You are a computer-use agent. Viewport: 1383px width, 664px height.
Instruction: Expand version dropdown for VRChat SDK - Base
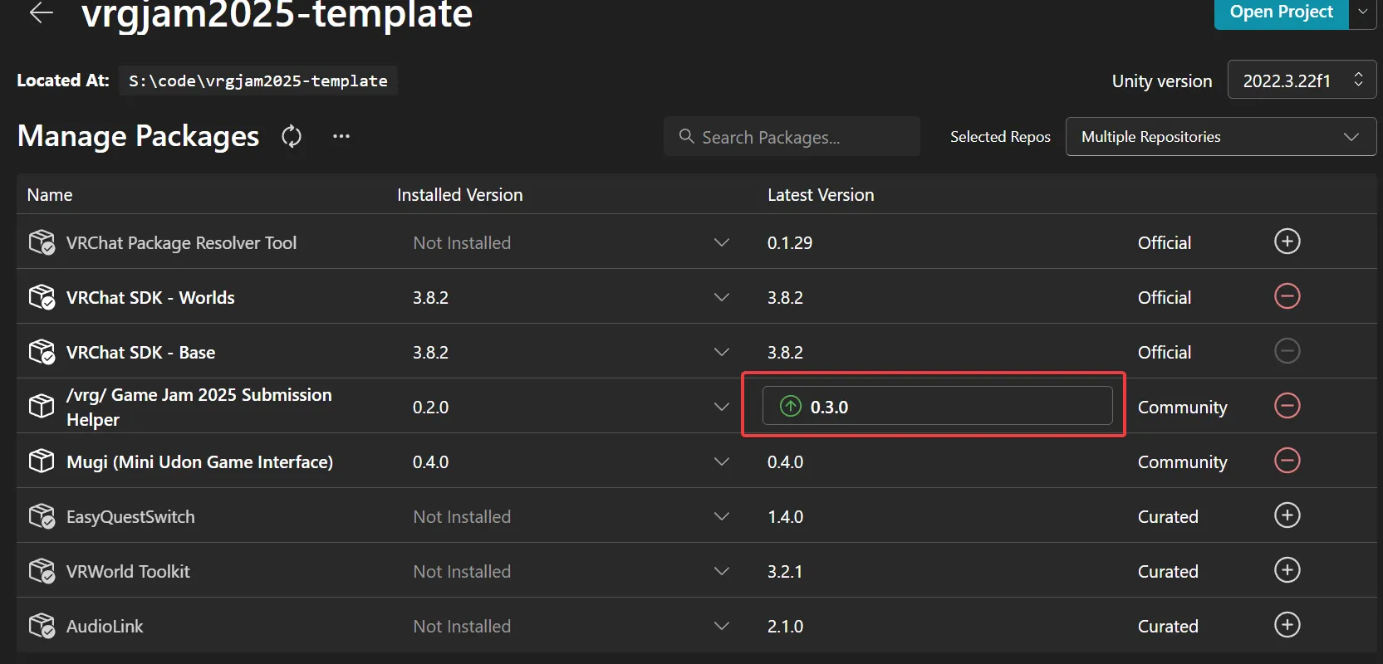(x=722, y=352)
